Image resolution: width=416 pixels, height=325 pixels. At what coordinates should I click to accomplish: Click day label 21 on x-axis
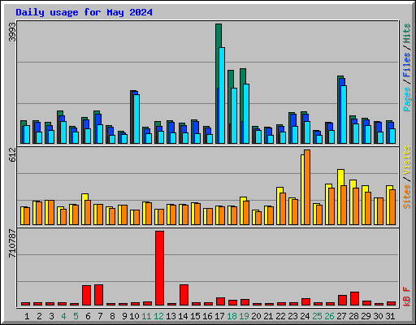[268, 316]
